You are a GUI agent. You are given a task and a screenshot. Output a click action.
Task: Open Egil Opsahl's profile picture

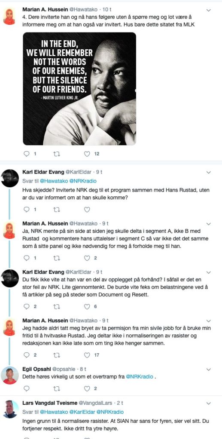click(10, 375)
